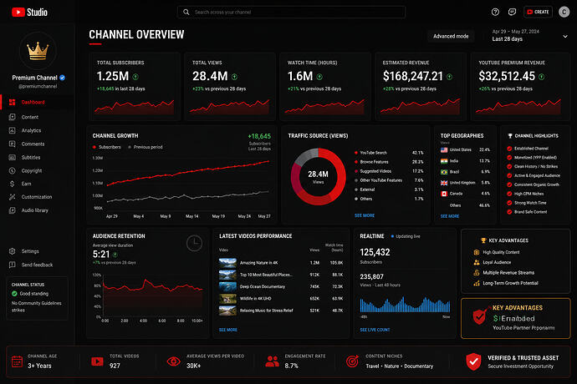
Task: Click the United Kingdom flag icon
Action: 444,183
